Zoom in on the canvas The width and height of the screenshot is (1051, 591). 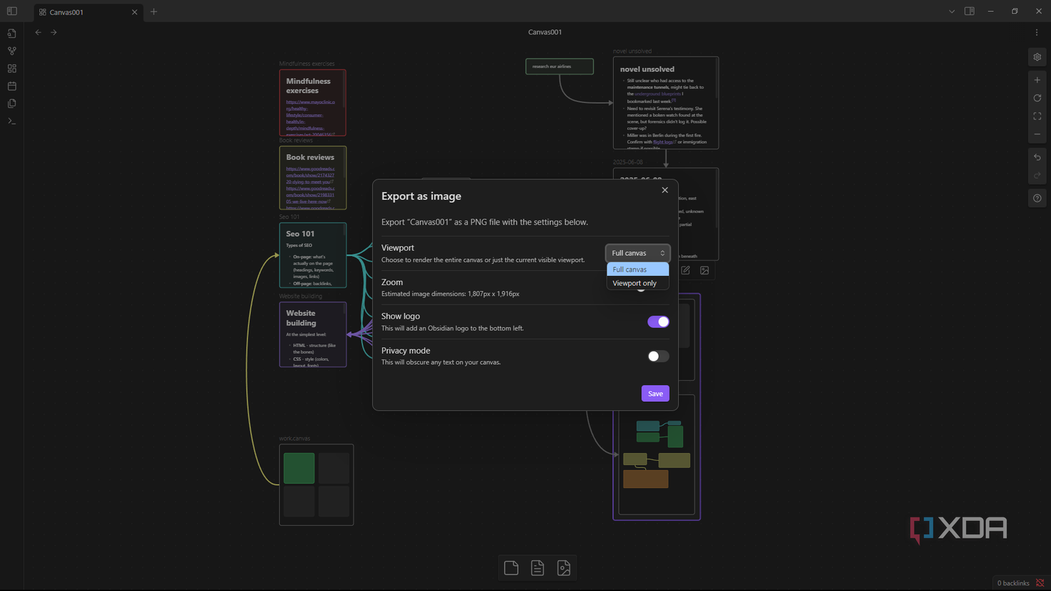click(x=1037, y=80)
